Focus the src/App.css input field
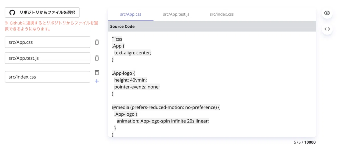This screenshot has height=153, width=342. tap(48, 42)
